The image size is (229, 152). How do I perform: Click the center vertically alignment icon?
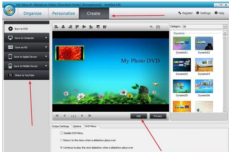pos(84,27)
